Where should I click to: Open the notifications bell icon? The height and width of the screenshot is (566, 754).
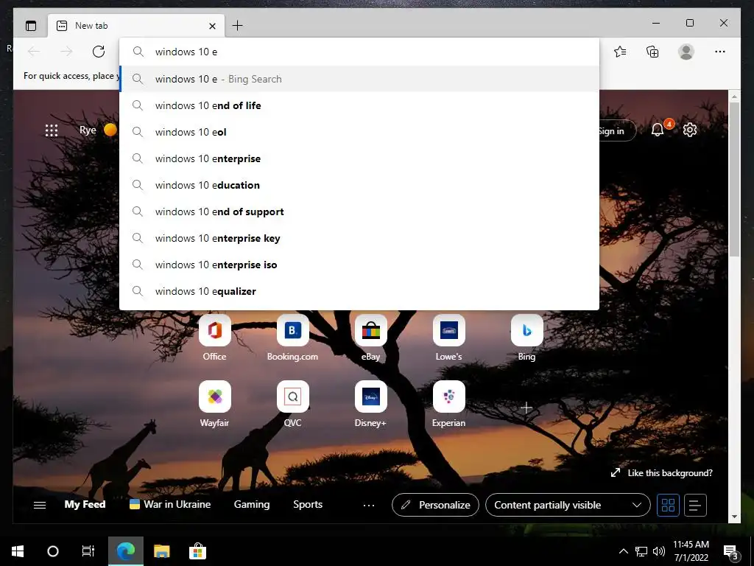658,130
